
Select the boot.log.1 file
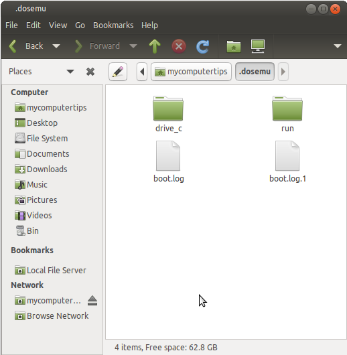point(287,162)
